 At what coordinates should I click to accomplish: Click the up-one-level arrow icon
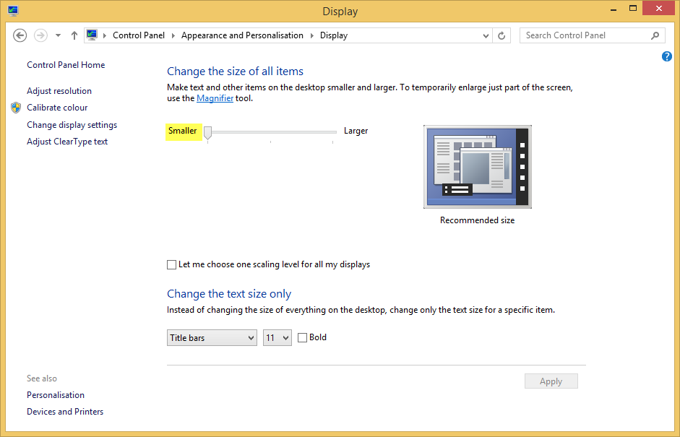[74, 35]
